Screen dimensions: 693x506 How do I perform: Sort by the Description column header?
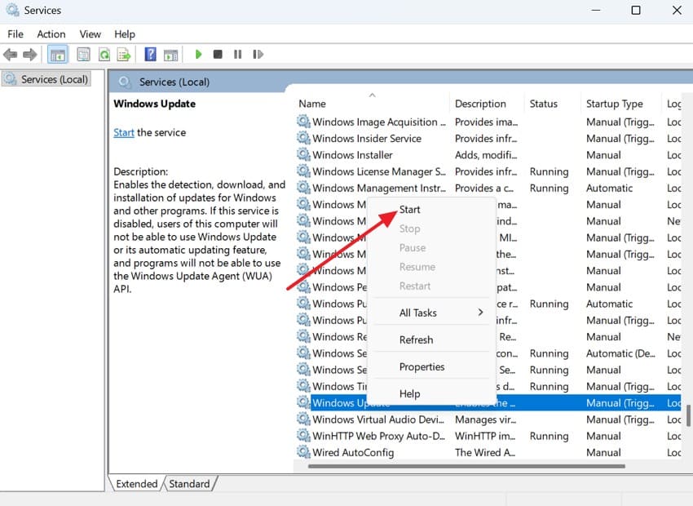pyautogui.click(x=487, y=104)
